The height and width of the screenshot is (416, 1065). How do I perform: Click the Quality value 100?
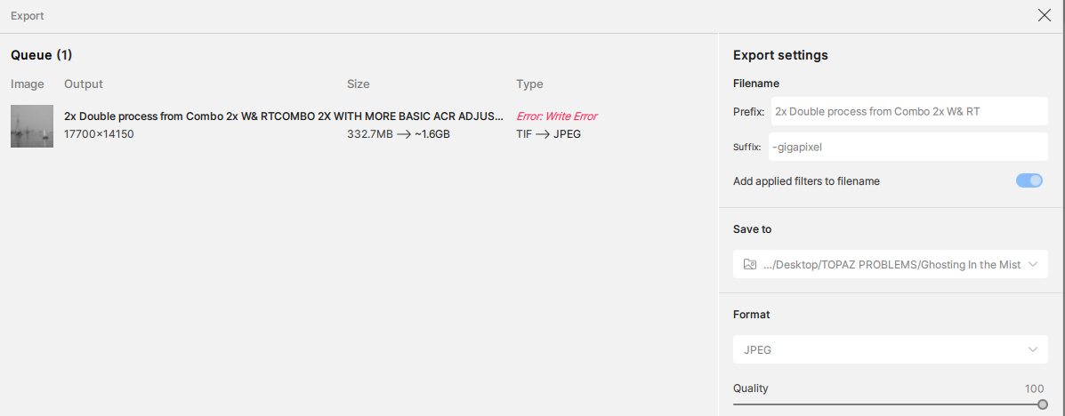click(x=1034, y=388)
